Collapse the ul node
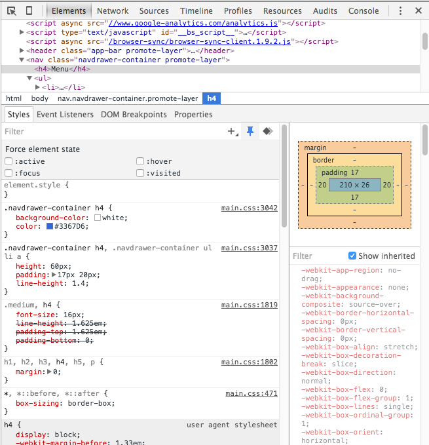 click(29, 78)
